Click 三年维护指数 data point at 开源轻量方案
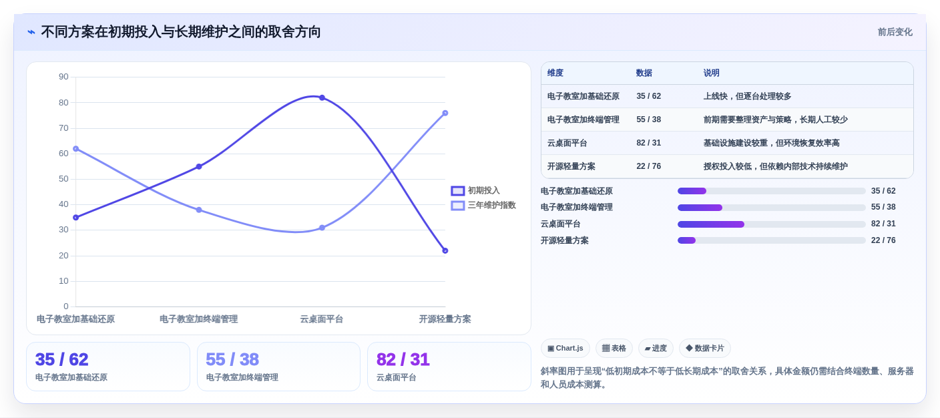Image resolution: width=940 pixels, height=418 pixels. pos(445,113)
